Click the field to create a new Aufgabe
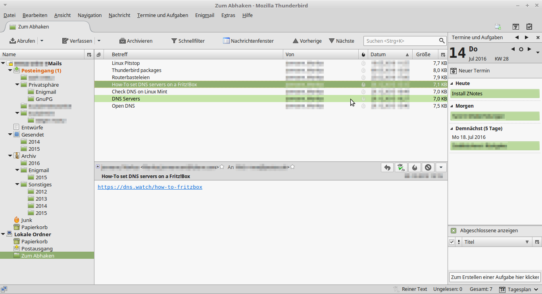 [495, 277]
